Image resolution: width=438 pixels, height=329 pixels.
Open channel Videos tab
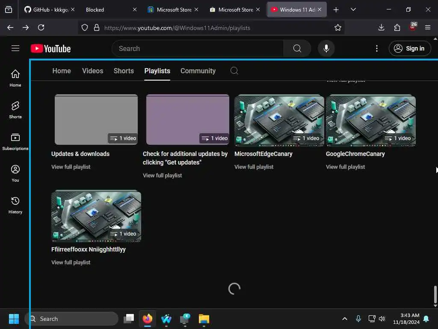coord(92,71)
